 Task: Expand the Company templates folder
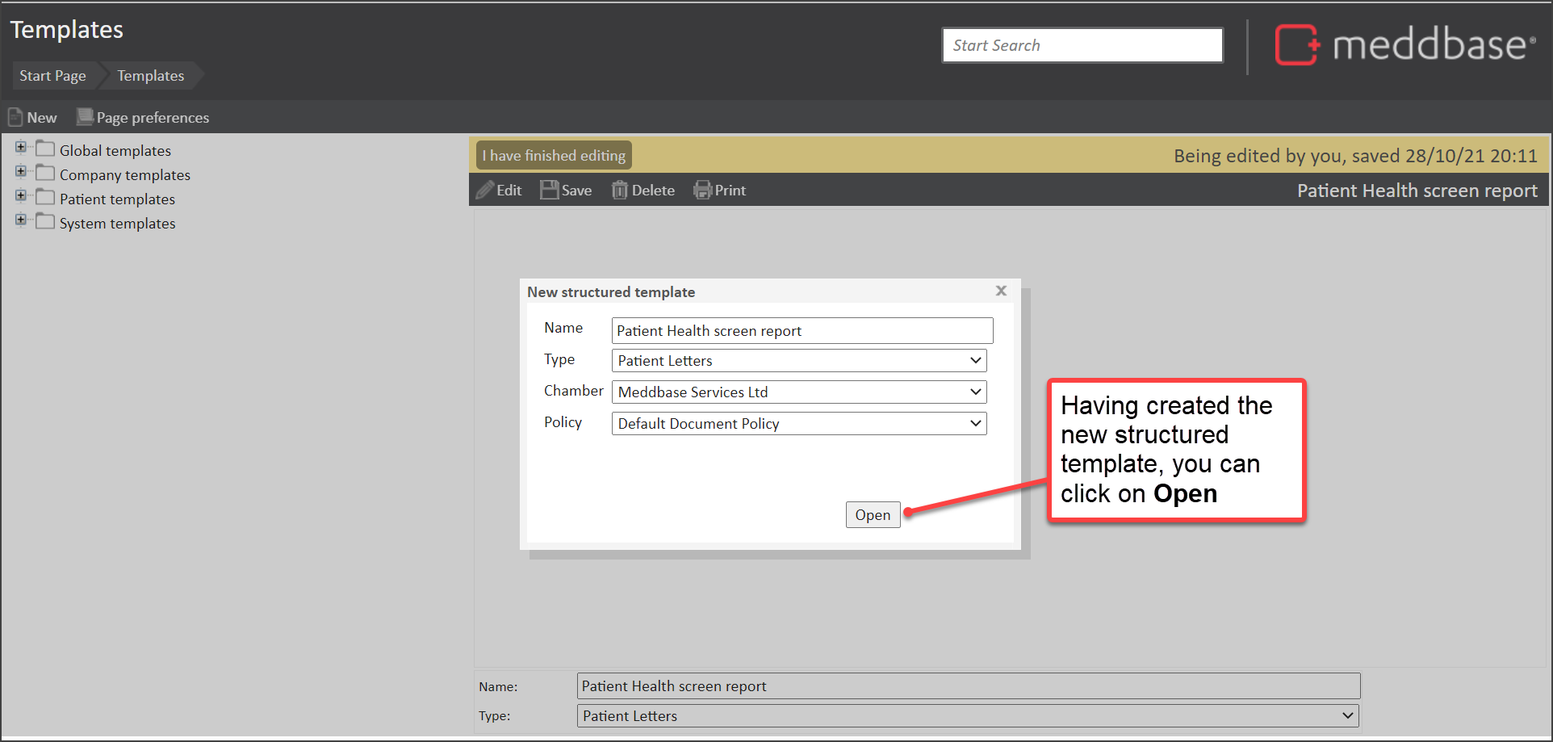pos(21,171)
